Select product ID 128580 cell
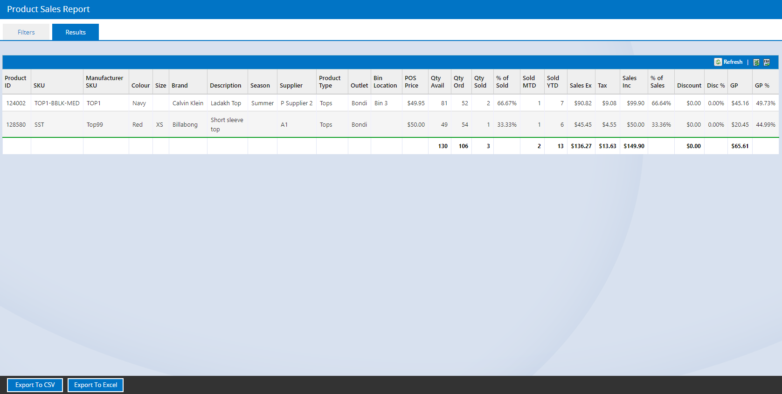The height and width of the screenshot is (394, 782). 16,124
